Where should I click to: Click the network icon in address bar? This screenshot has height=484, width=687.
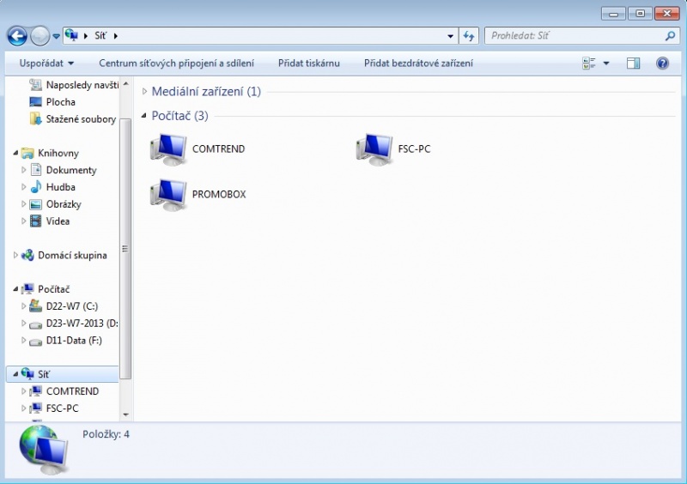coord(71,35)
